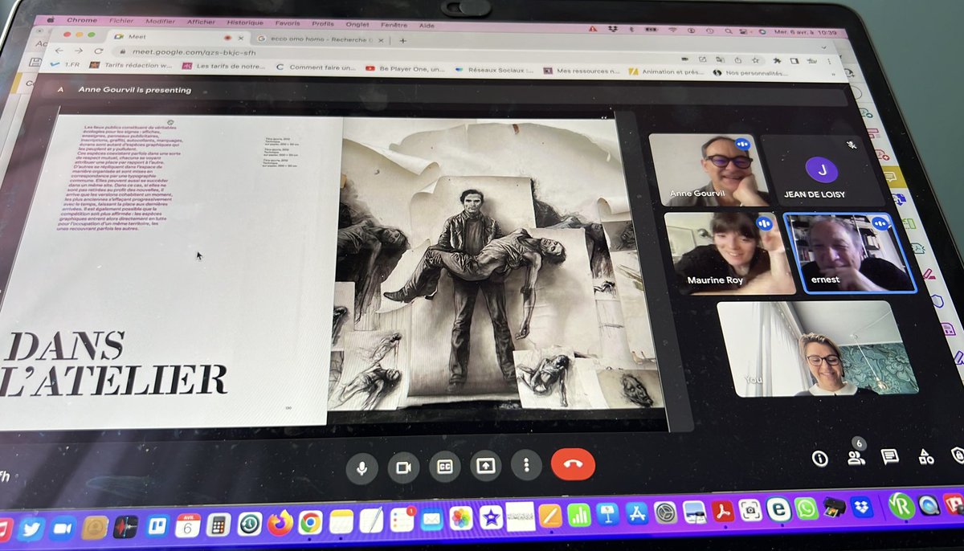Select Maurine Roy's video tile
This screenshot has width=964, height=551.
click(729, 252)
